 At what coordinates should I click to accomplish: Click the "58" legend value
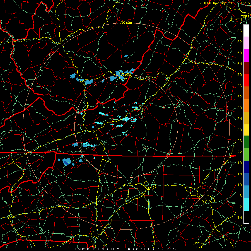(x=240, y=53)
